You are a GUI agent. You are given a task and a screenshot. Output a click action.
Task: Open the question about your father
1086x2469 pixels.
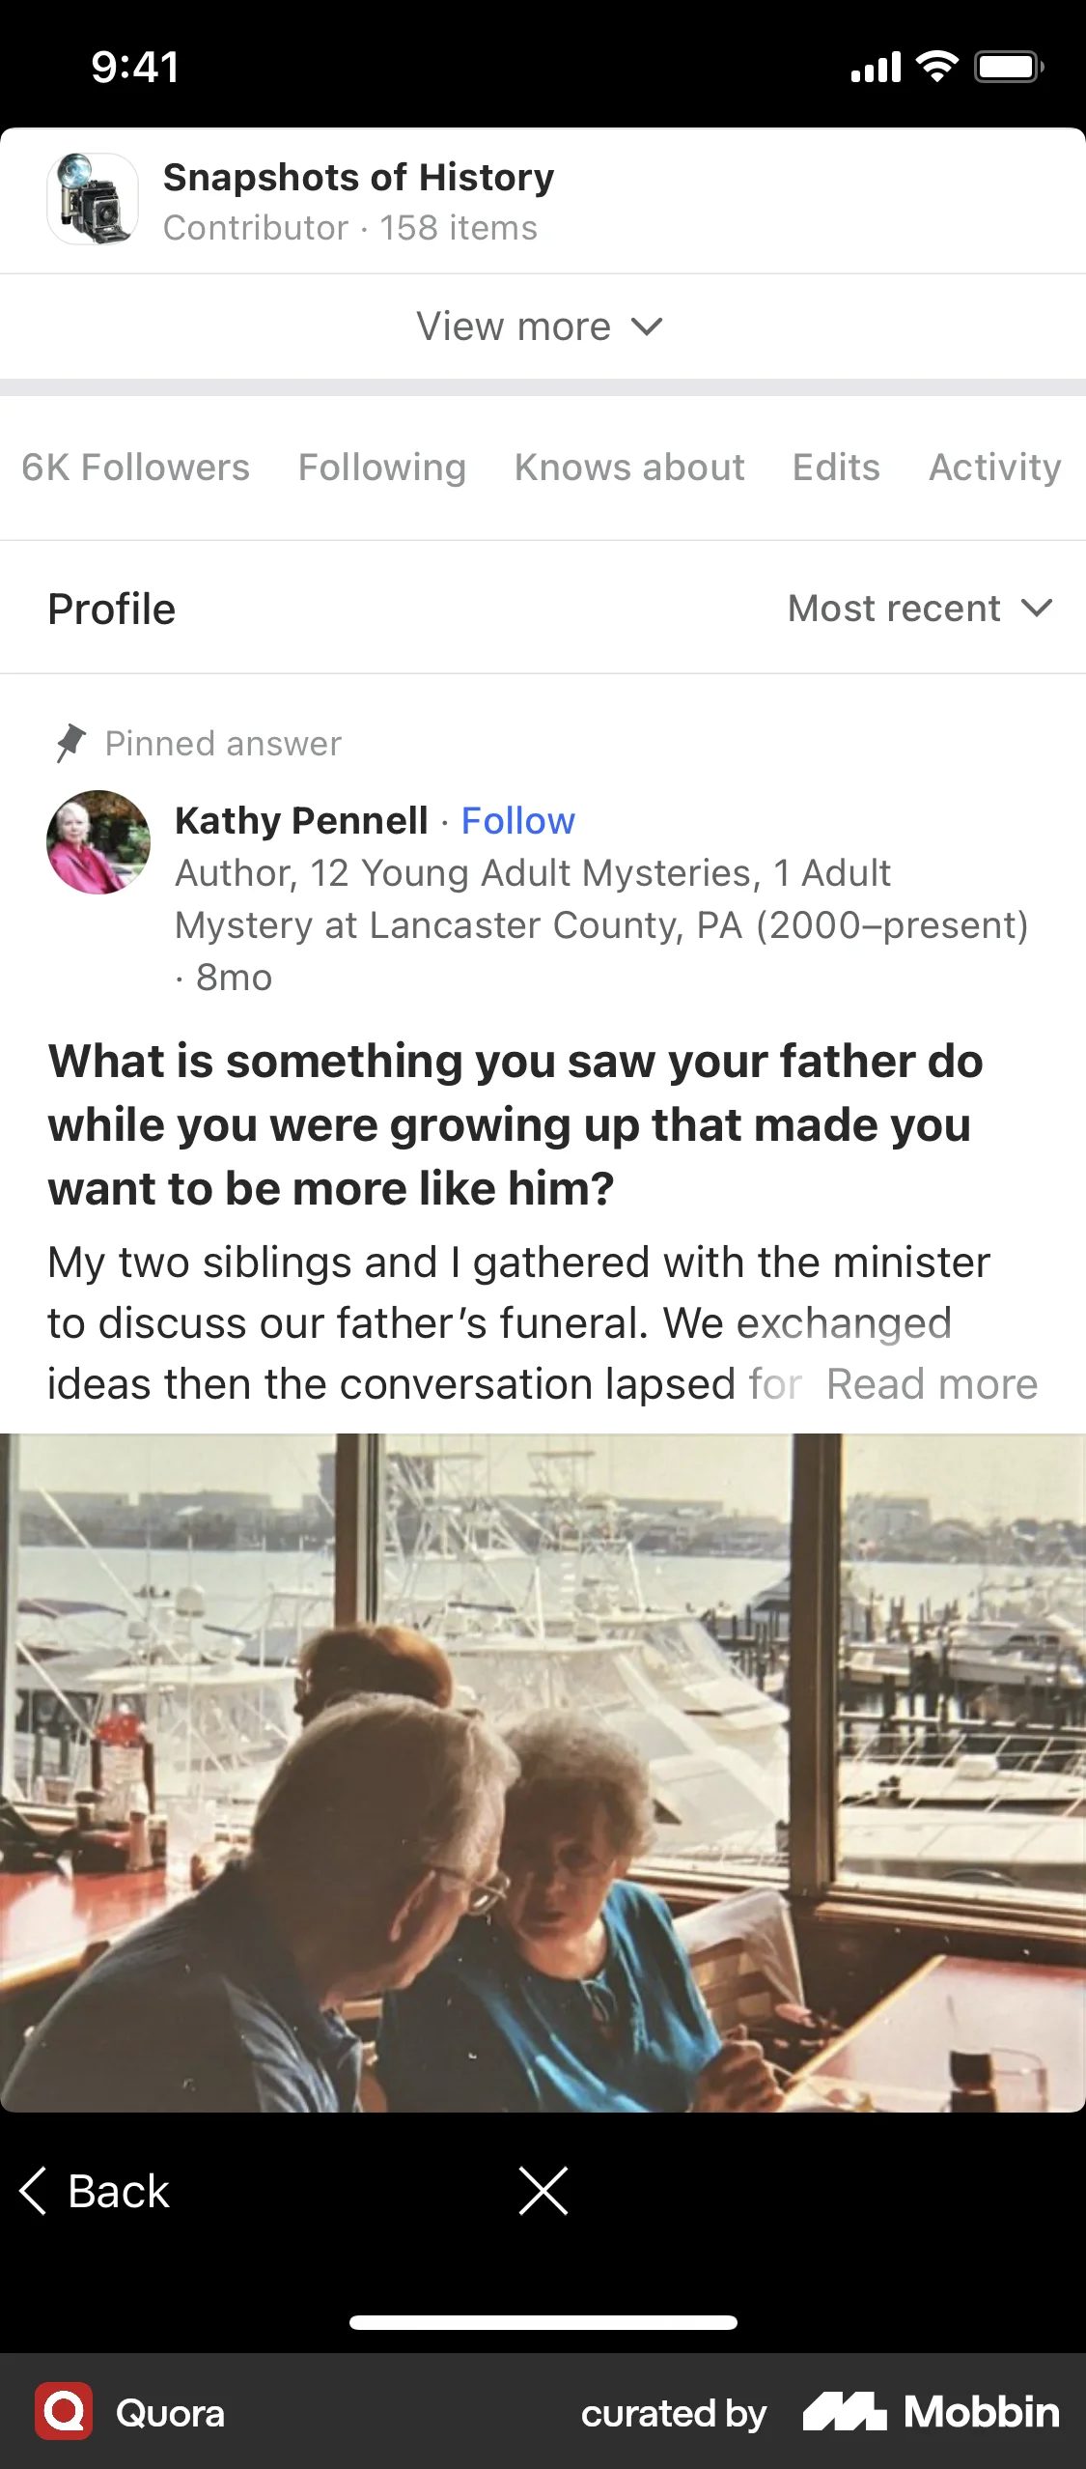point(515,1124)
